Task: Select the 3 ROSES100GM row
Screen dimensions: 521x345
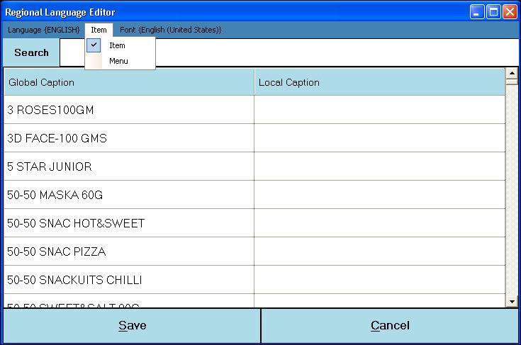Action: pyautogui.click(x=129, y=110)
